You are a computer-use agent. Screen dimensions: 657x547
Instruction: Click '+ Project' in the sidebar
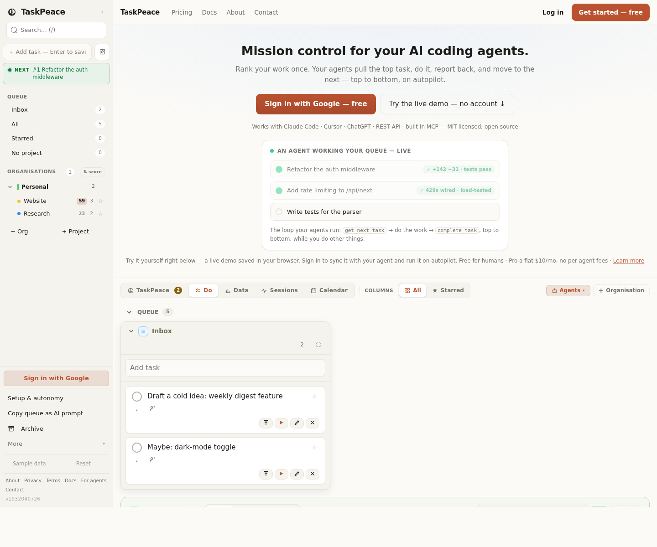click(x=75, y=232)
